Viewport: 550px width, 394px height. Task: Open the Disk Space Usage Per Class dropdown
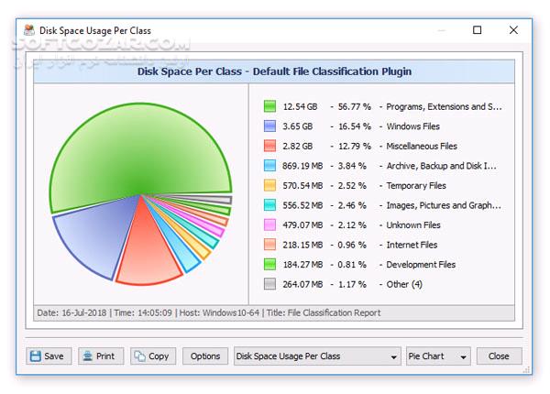pyautogui.click(x=317, y=356)
